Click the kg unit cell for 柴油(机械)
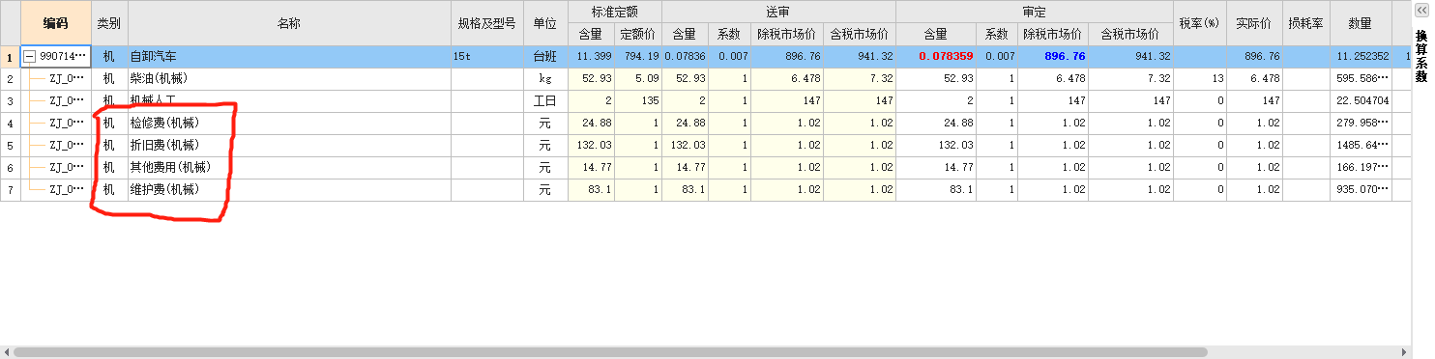Screen dimensions: 1435x359 pos(545,78)
